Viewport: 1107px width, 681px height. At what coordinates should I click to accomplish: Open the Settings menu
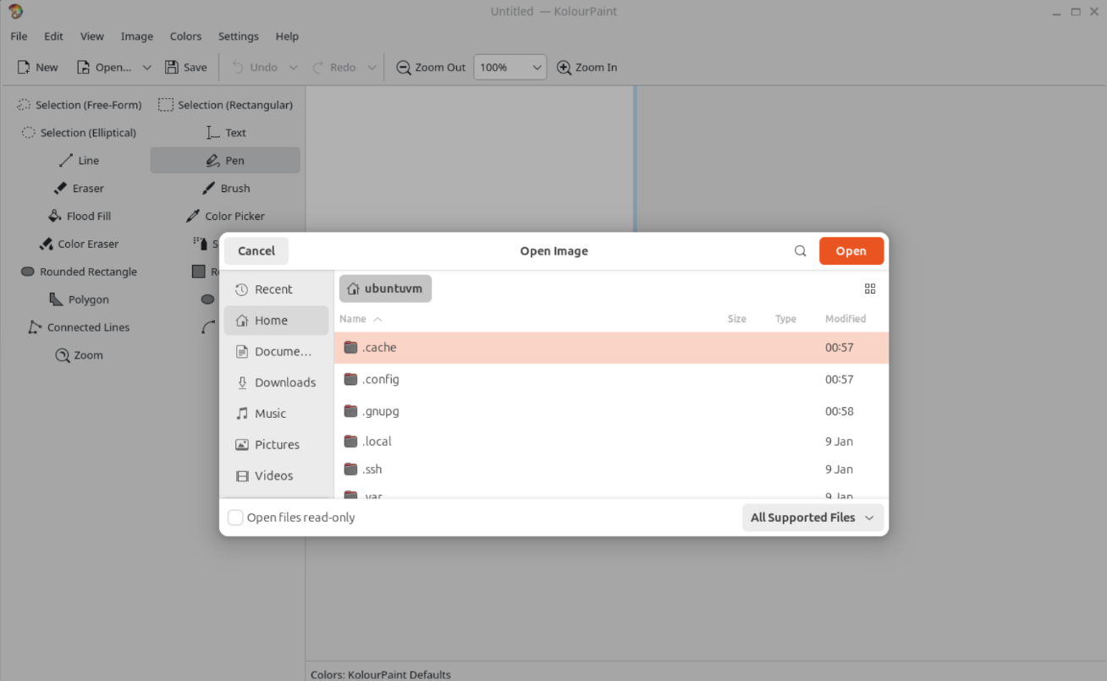pos(239,36)
